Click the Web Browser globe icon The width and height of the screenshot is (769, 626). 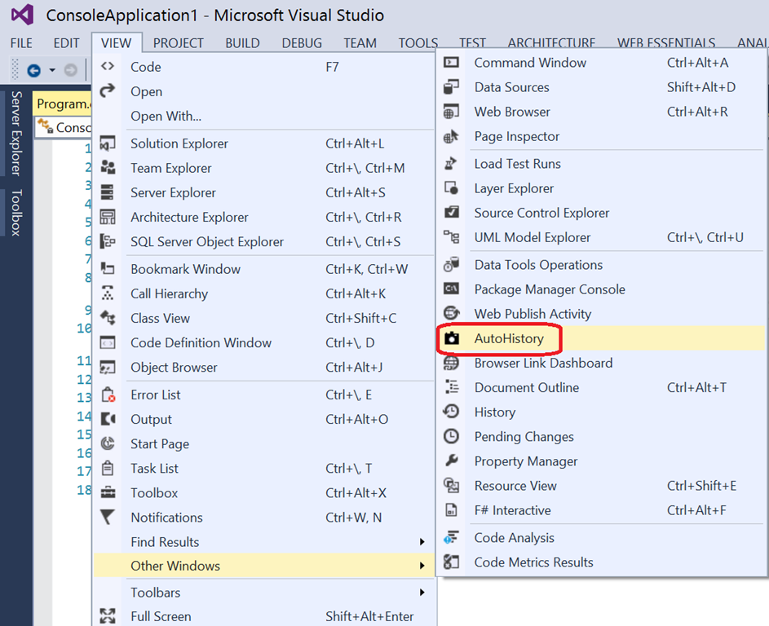click(451, 112)
